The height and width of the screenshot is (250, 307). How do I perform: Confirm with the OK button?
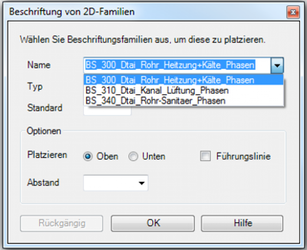pyautogui.click(x=153, y=223)
